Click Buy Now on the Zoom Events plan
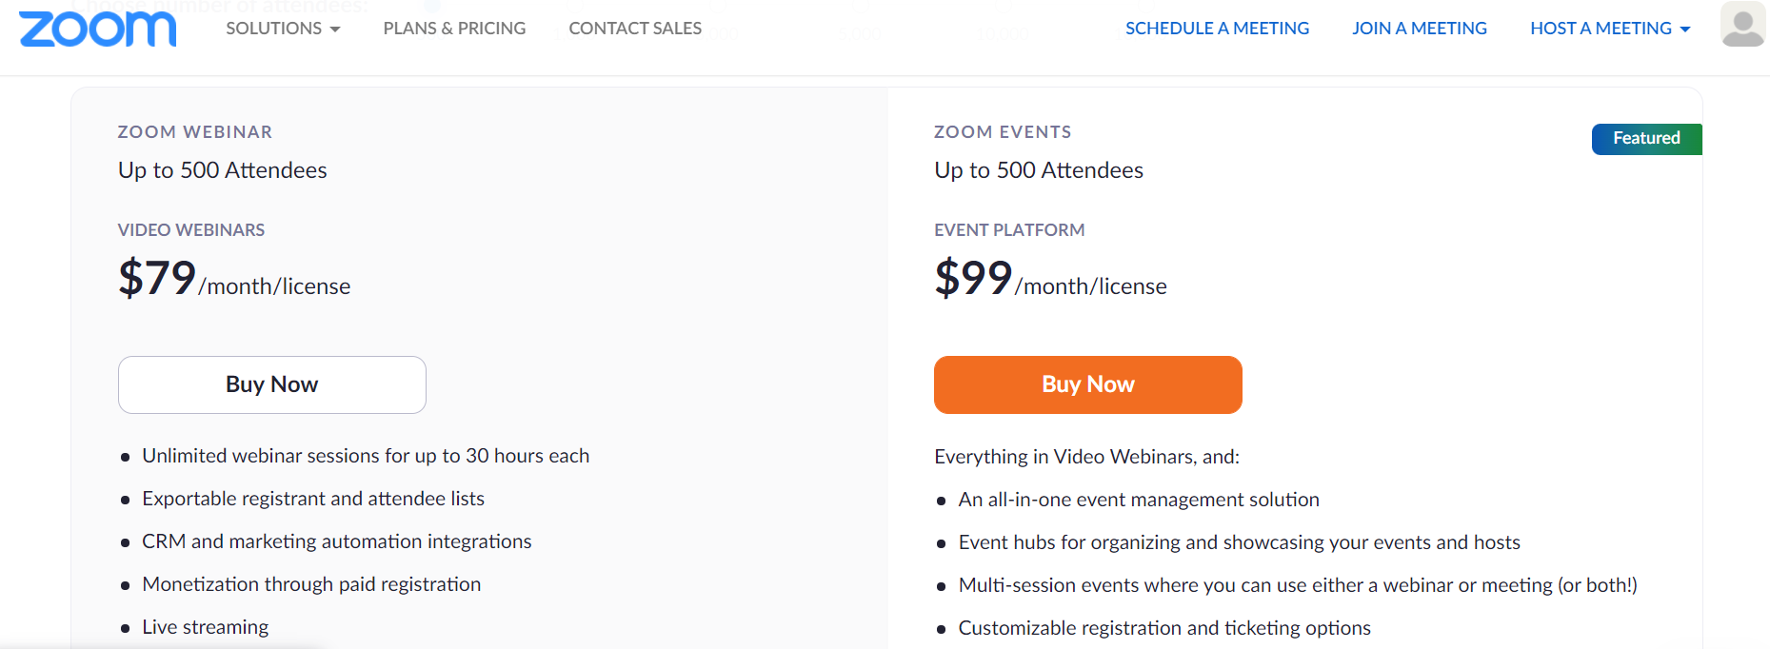This screenshot has height=649, width=1770. 1087,384
